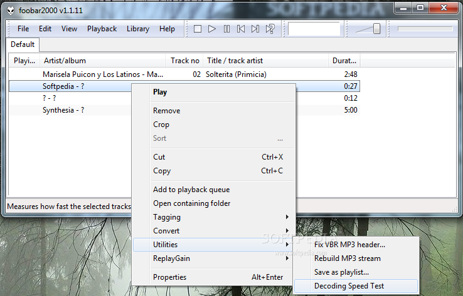Screen dimensions: 463x296
Task: Click the 5:00 duration value
Action: coord(351,110)
